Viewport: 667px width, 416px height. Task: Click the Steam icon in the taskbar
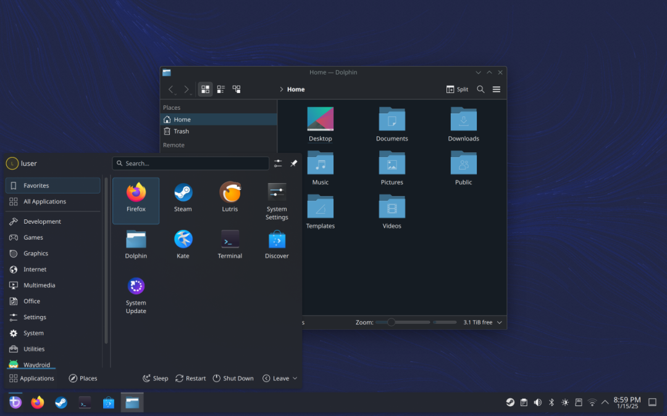pos(61,402)
